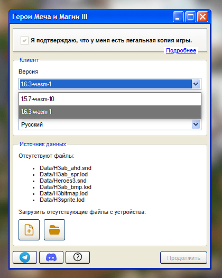Click the Версия combo box showing 1.6.3-wasm-1

click(x=110, y=84)
